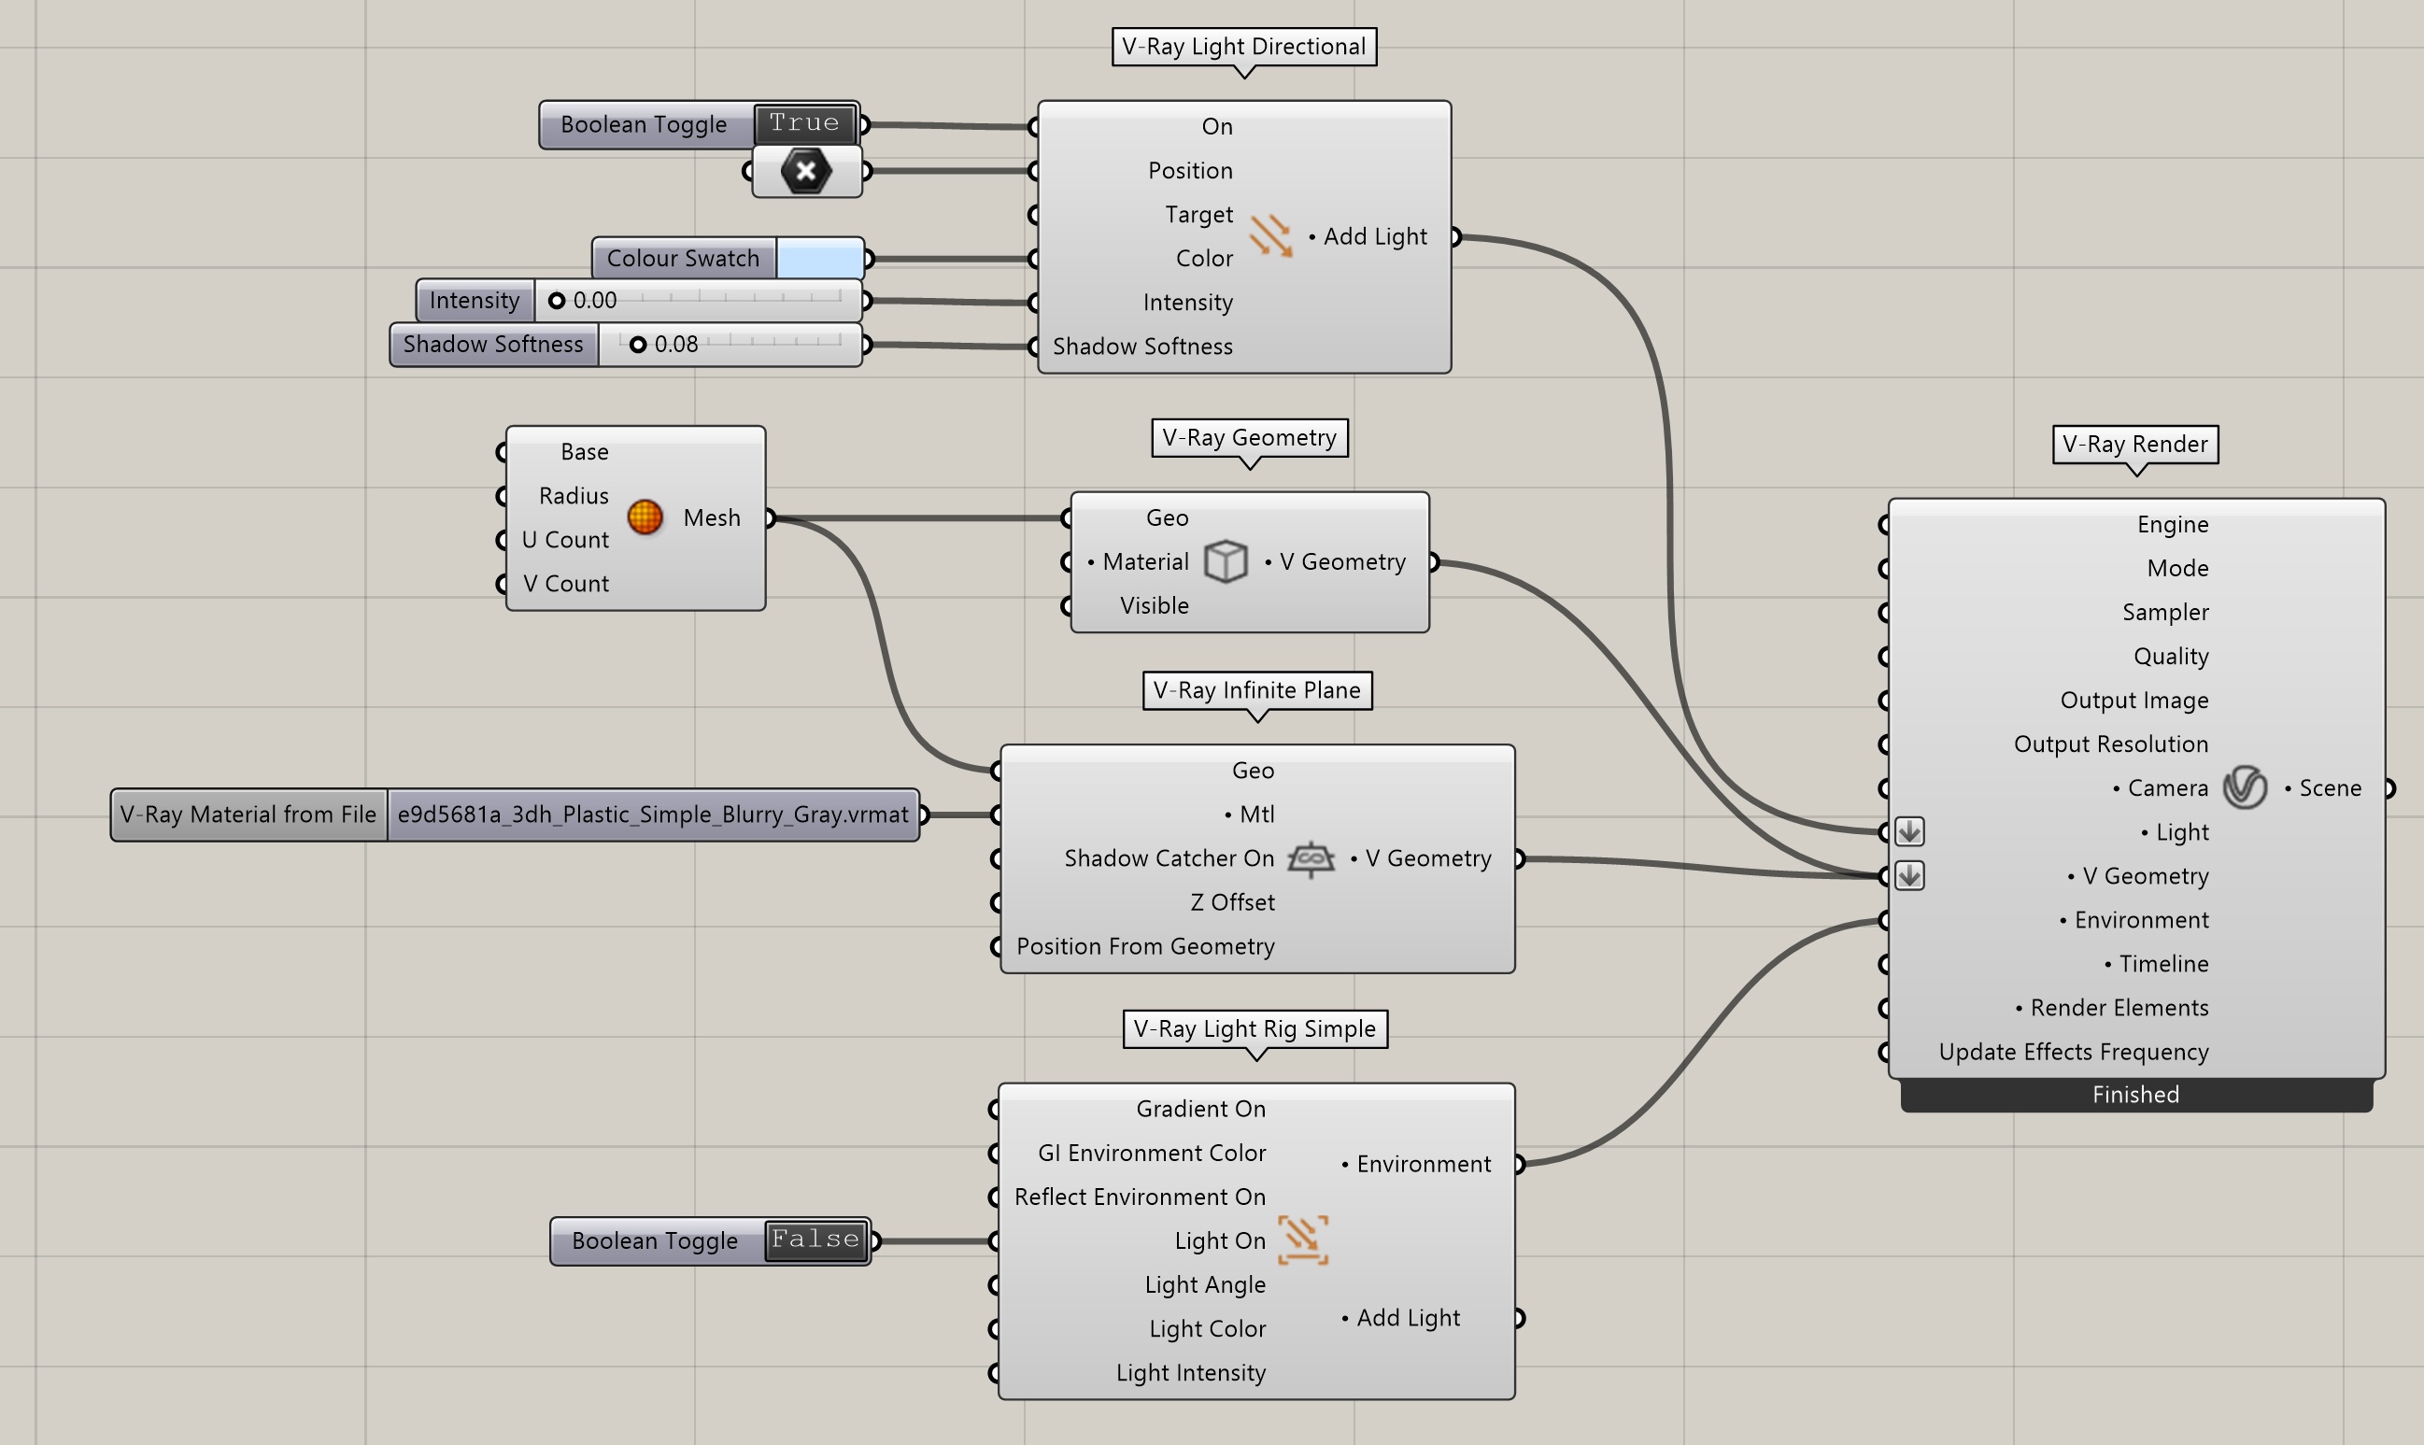2424x1445 pixels.
Task: Click the Boolean Toggle label wired to On
Action: click(644, 124)
